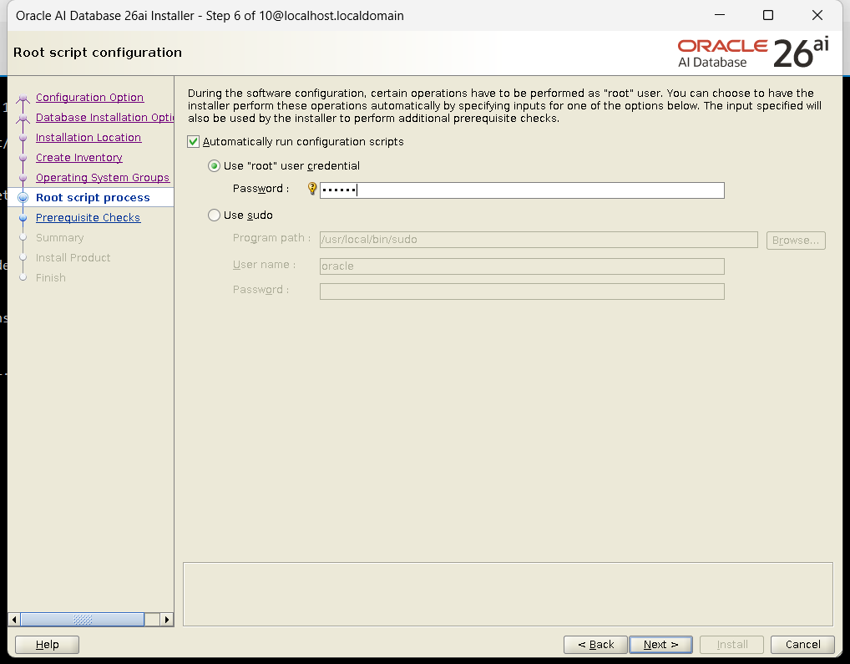
Task: Click the root Password input field
Action: click(x=522, y=190)
